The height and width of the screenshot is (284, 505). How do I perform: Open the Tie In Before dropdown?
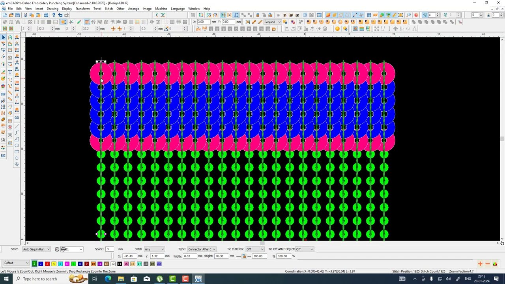(254, 249)
